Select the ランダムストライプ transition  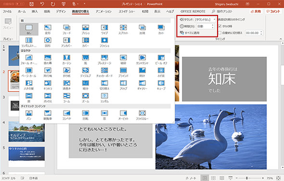tap(29, 42)
